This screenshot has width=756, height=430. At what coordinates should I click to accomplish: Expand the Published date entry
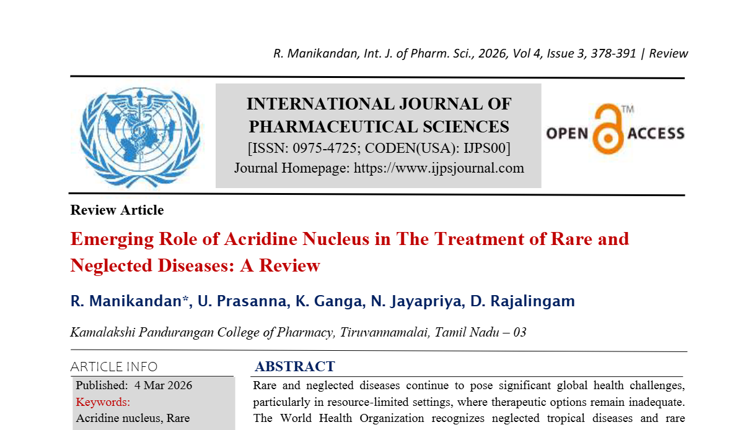[134, 385]
